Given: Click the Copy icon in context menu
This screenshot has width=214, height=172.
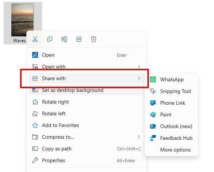Looking at the screenshot, I should pos(50,39).
